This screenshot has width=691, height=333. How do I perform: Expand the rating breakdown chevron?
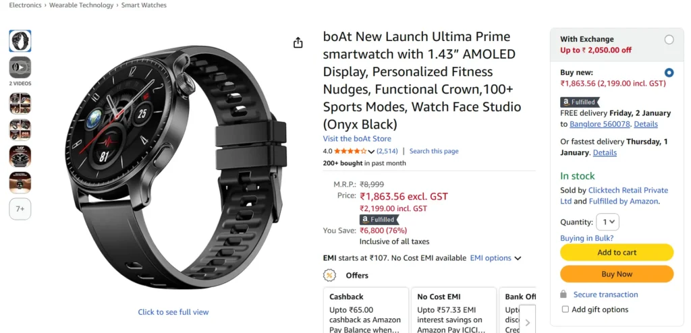[371, 152]
